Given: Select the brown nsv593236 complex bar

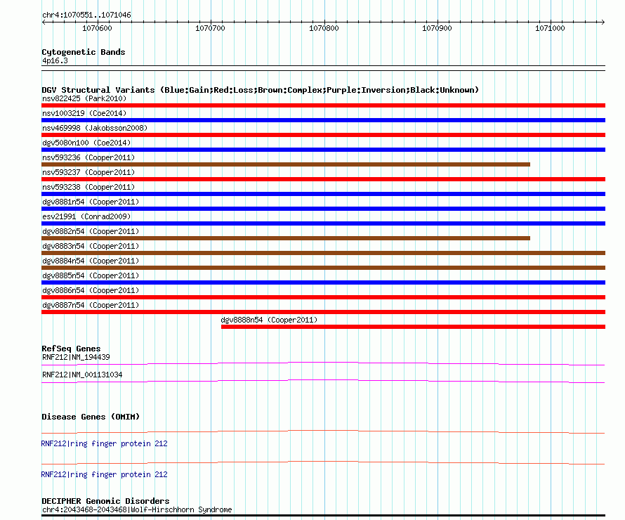Looking at the screenshot, I should (286, 164).
